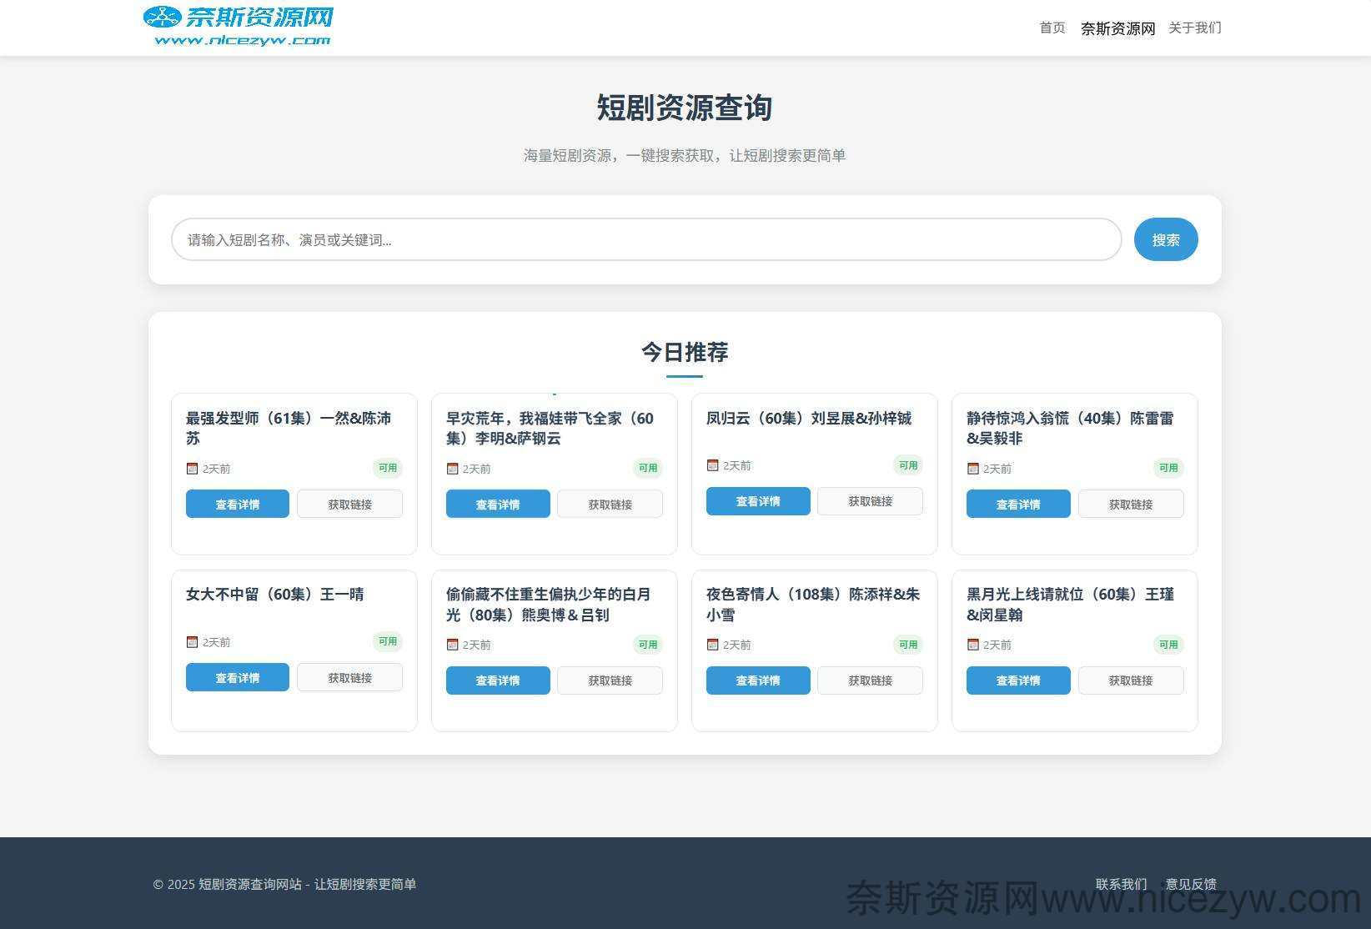Get link for 静待惊鸿入翁慌（40集）
The image size is (1371, 929).
point(1130,504)
